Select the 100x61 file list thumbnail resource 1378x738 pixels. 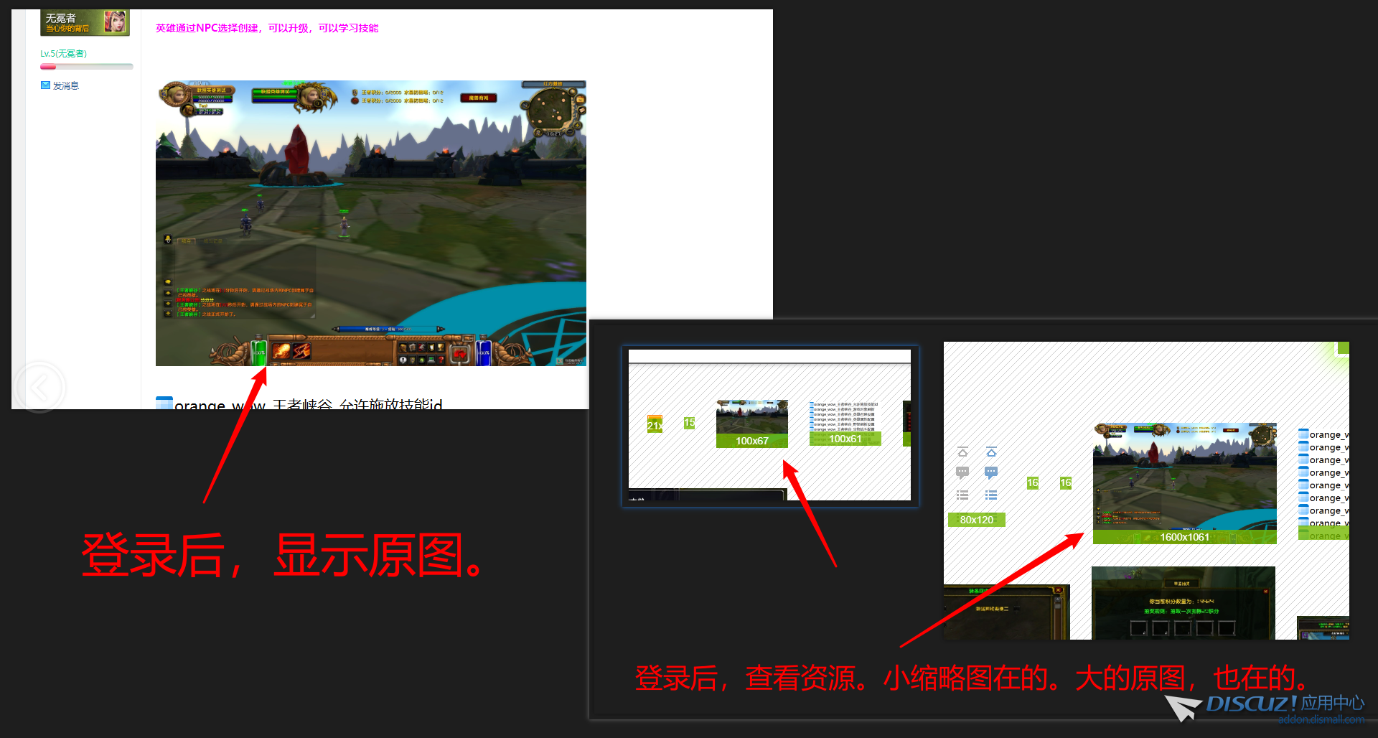click(845, 424)
